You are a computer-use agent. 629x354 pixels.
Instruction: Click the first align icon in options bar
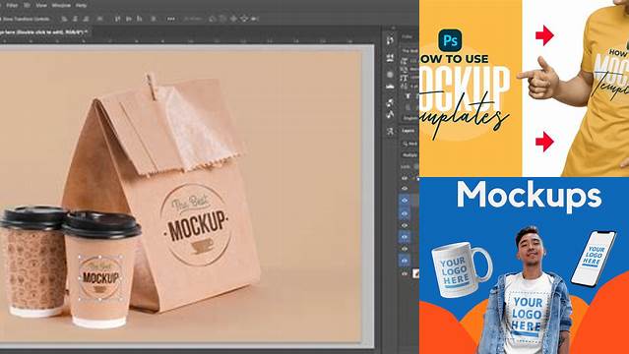pyautogui.click(x=64, y=19)
